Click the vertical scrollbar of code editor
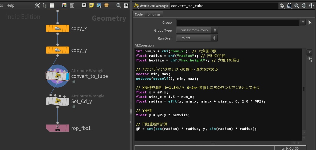The width and height of the screenshot is (316, 150). [304, 89]
